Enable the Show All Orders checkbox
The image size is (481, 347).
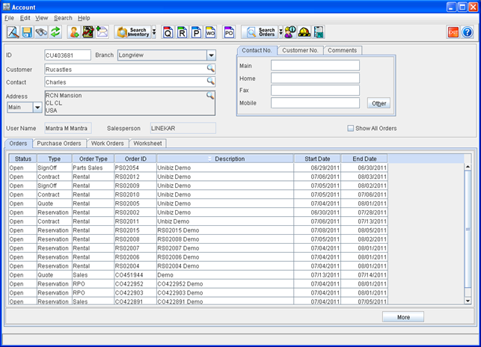[350, 128]
